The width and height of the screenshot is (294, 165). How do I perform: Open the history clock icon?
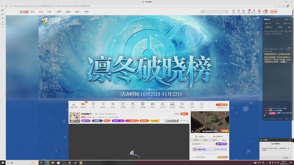(233, 12)
